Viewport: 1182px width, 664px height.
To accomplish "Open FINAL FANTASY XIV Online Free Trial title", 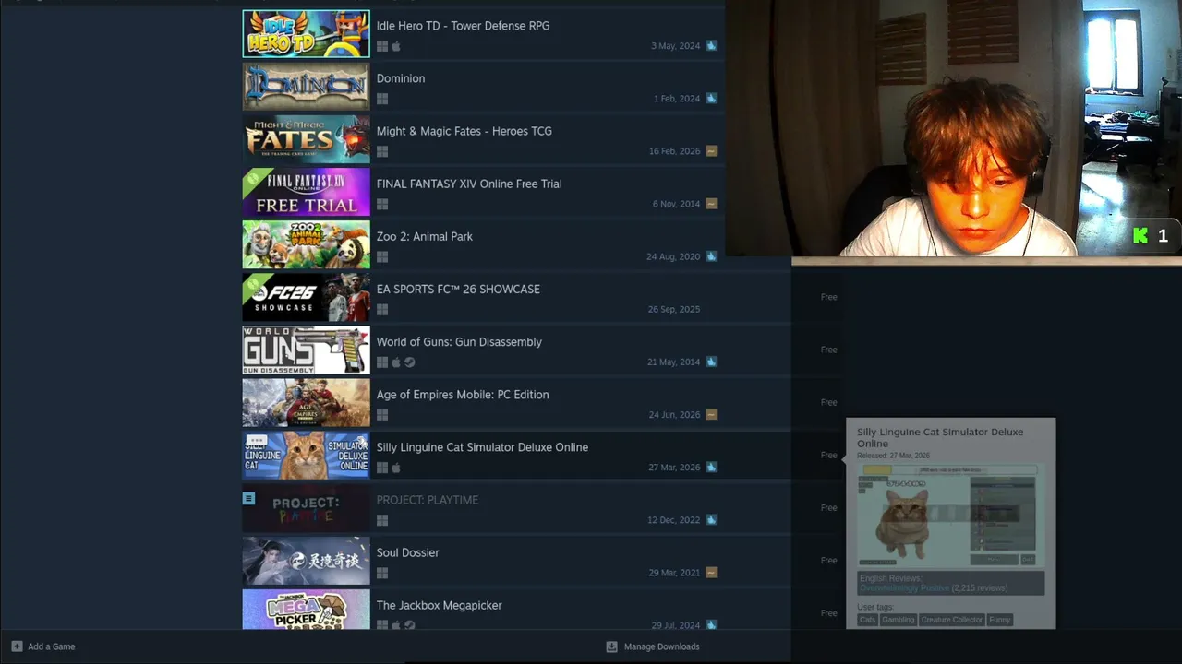I will tap(469, 184).
